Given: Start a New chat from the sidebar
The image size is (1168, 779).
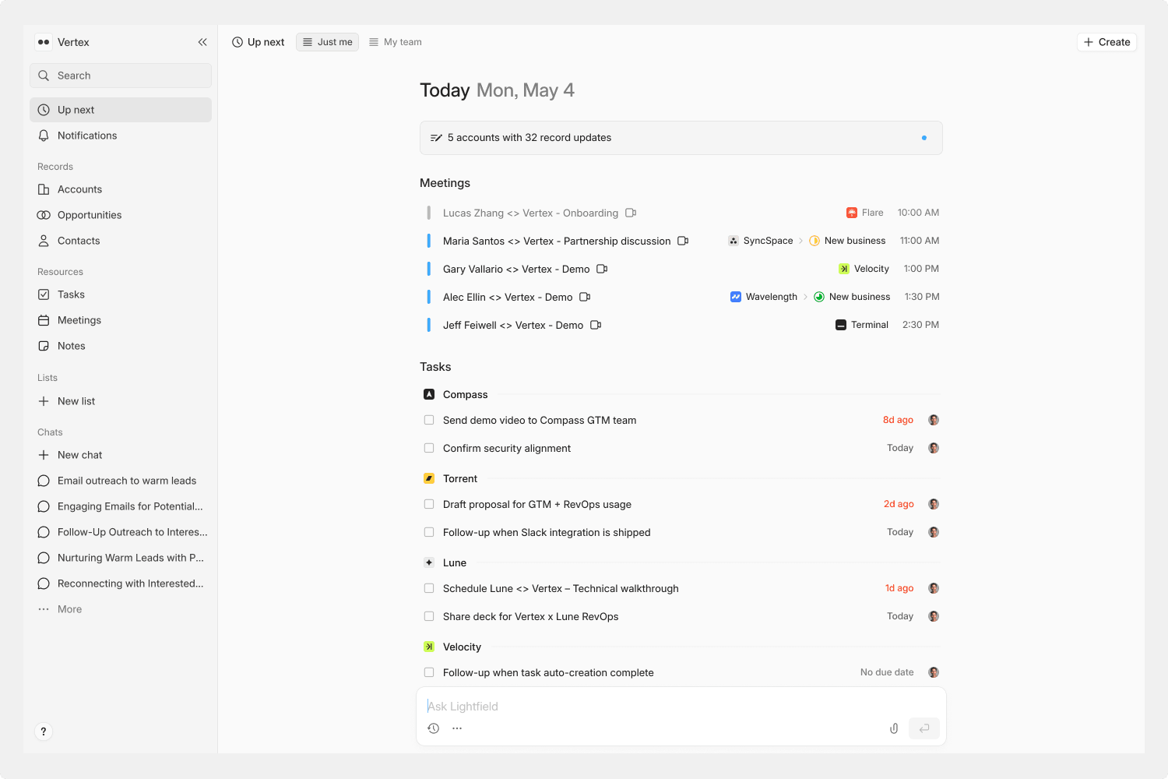Looking at the screenshot, I should [x=79, y=455].
